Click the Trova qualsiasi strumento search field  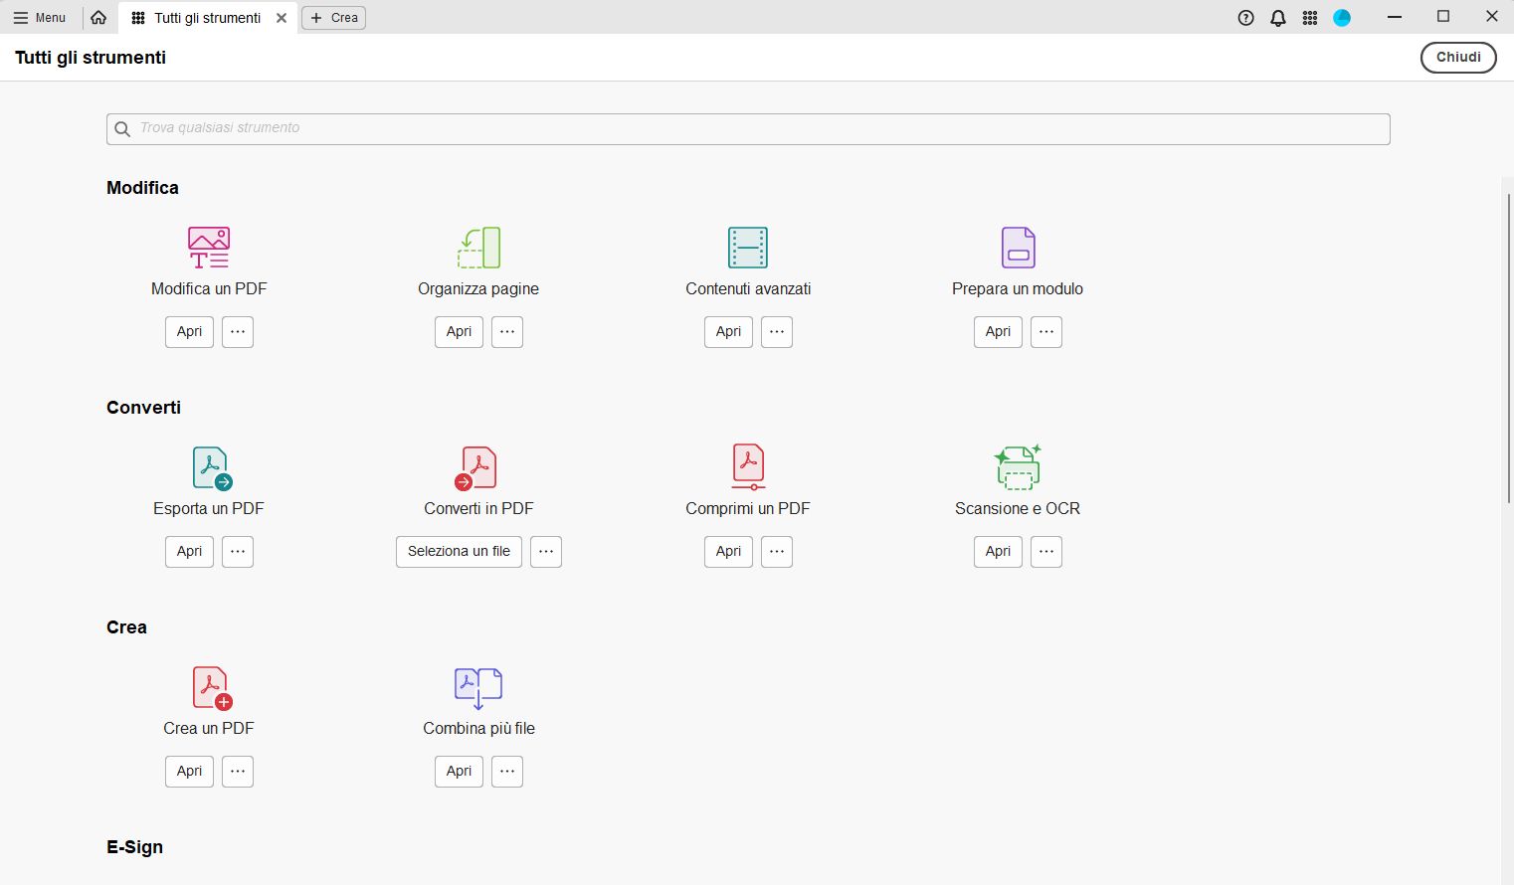[748, 128]
